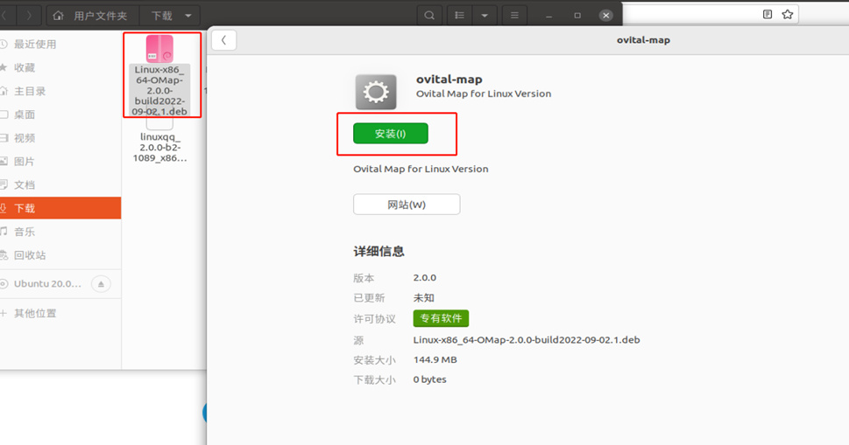Open reader view icon in browser bar

(x=768, y=14)
